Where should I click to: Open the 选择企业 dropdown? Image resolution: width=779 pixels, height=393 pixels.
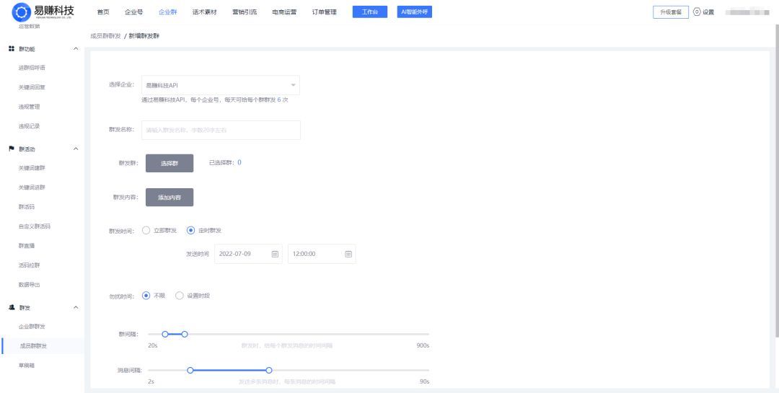(x=220, y=85)
